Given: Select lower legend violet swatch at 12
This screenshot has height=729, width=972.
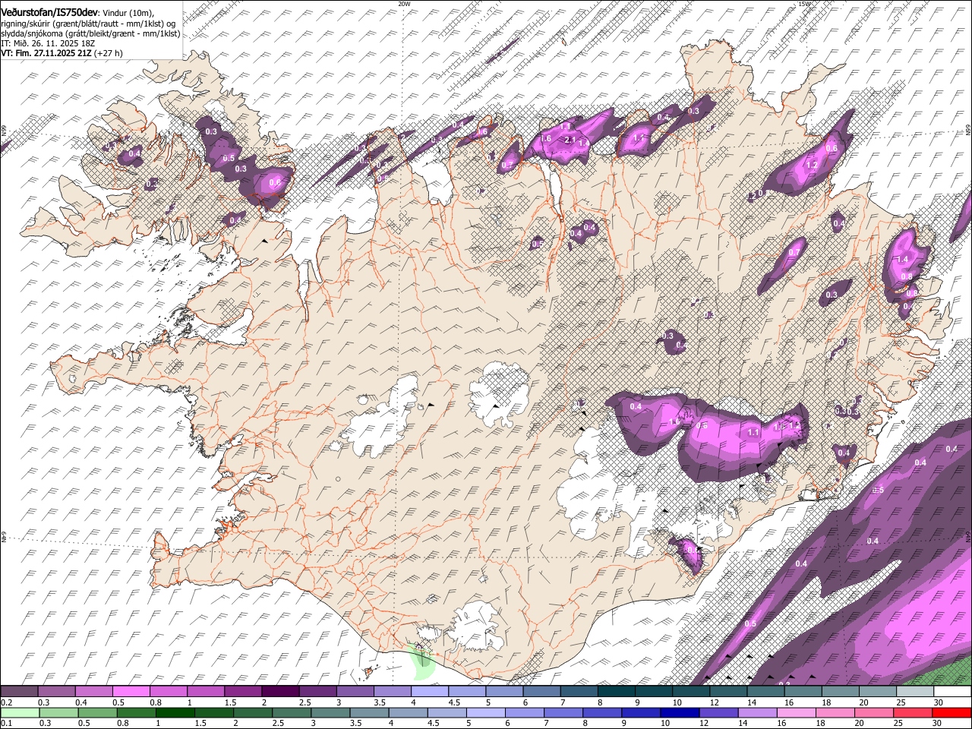Looking at the screenshot, I should point(719,712).
